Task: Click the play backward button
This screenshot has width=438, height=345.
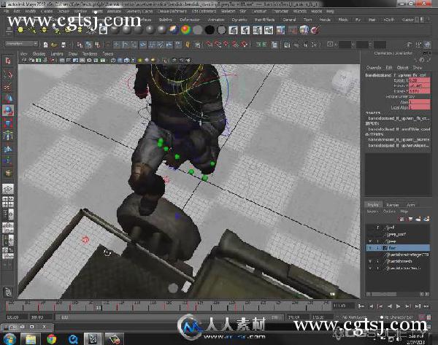Action: (x=390, y=306)
